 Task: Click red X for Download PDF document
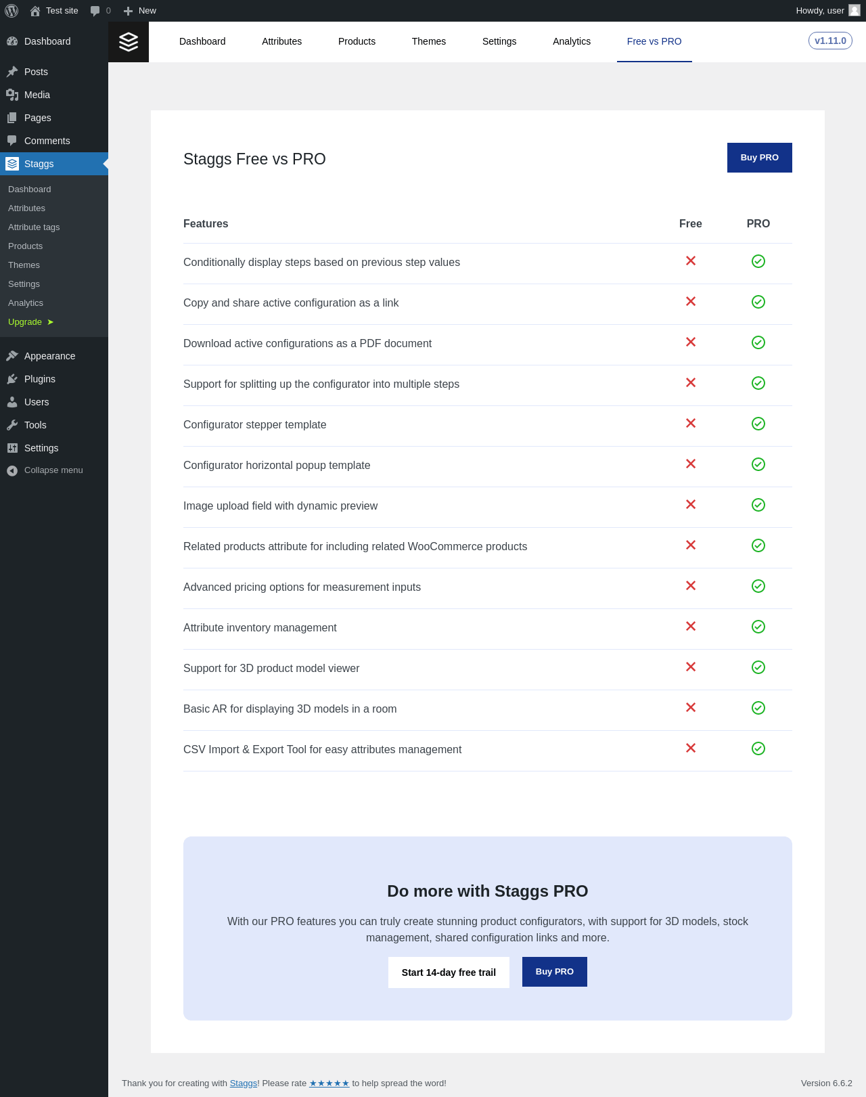click(x=691, y=342)
